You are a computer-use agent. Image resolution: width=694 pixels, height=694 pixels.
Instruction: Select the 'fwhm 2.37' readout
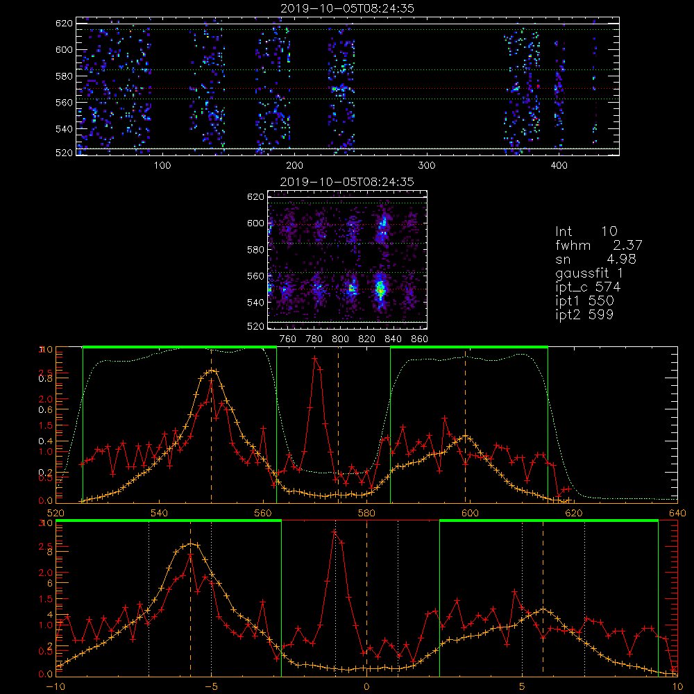598,245
